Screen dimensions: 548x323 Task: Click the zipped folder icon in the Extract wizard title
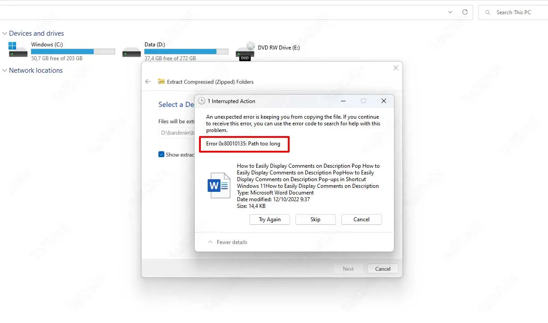pyautogui.click(x=161, y=82)
